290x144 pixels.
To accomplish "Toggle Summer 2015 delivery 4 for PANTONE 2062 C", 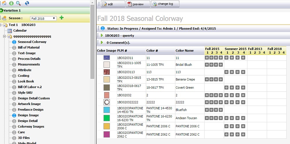I will click(243, 134).
